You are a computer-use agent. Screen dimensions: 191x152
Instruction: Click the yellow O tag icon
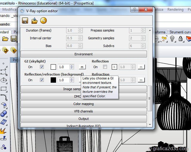tap(5, 50)
